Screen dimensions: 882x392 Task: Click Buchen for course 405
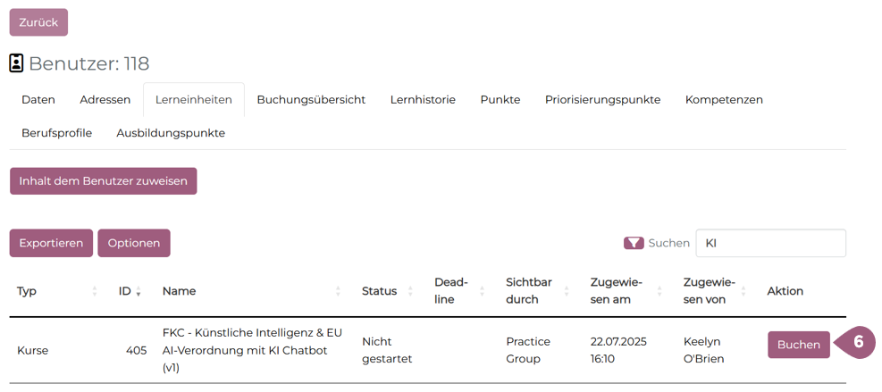(x=798, y=345)
